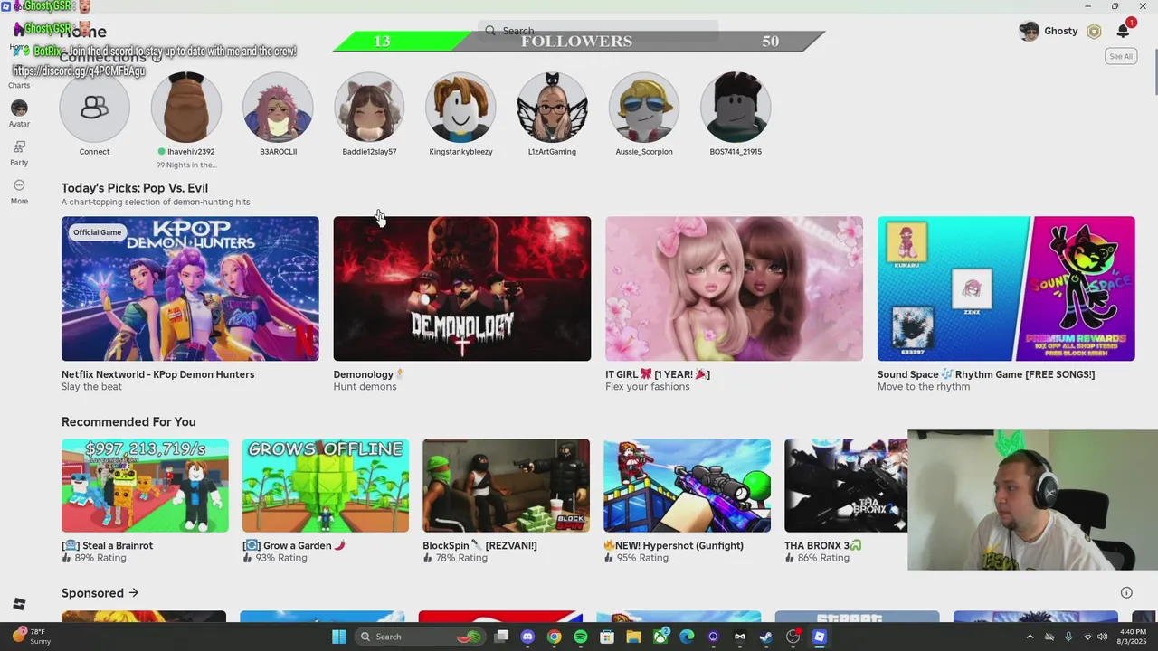
Task: Open the IT GIRL game thumbnail
Action: click(x=734, y=288)
